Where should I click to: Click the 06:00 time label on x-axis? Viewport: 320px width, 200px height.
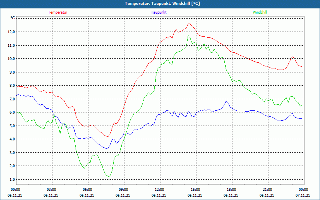click(x=87, y=190)
